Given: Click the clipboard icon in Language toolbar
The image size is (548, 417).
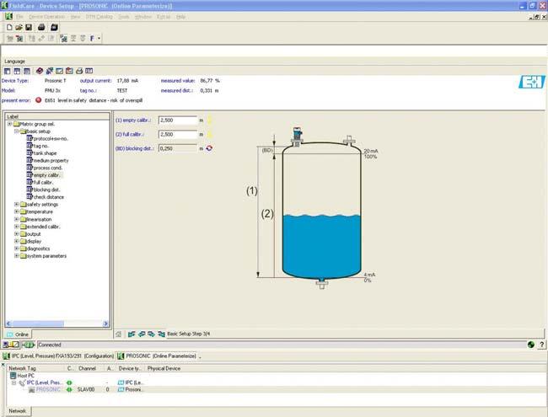Looking at the screenshot, I should [69, 71].
